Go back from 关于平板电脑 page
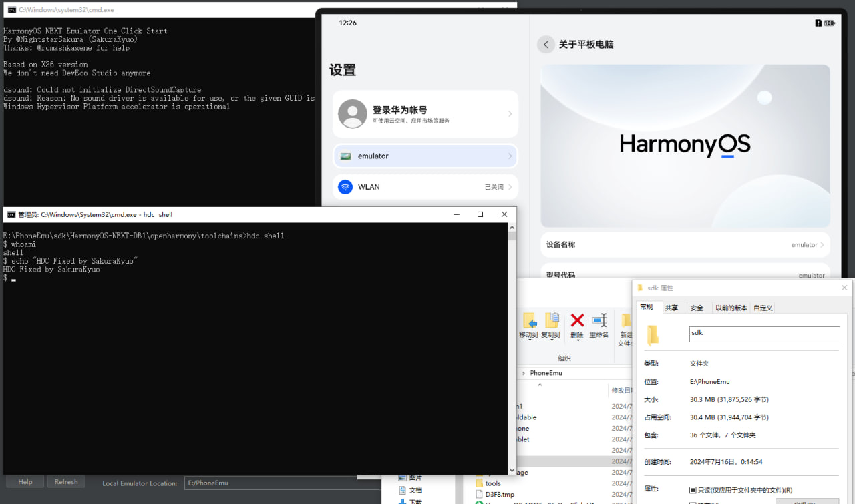The height and width of the screenshot is (504, 855). point(546,45)
